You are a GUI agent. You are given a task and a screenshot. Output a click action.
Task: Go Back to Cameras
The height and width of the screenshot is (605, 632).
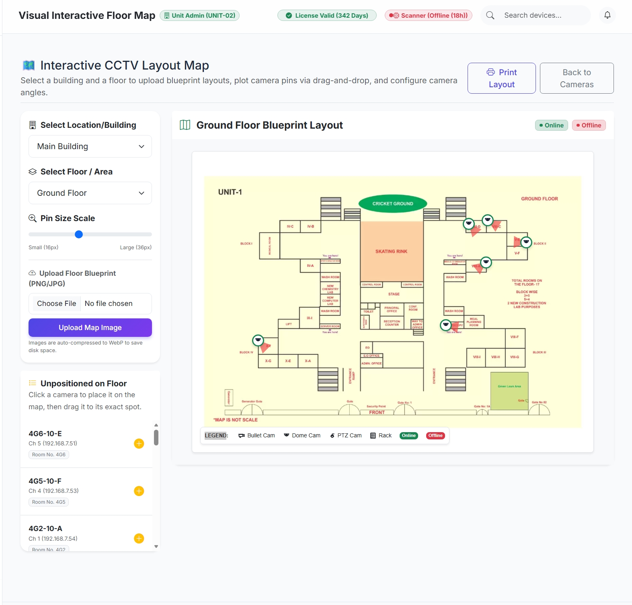[x=577, y=78]
